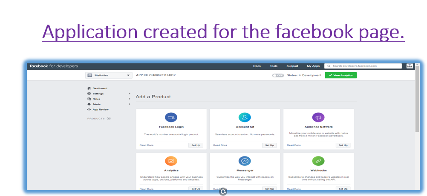This screenshot has height=196, width=427.
Task: Click the Dashboard home icon
Action: tap(89, 88)
